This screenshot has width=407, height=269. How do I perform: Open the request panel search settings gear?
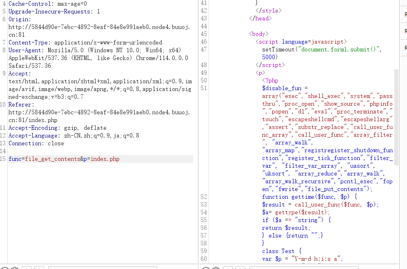point(15,268)
